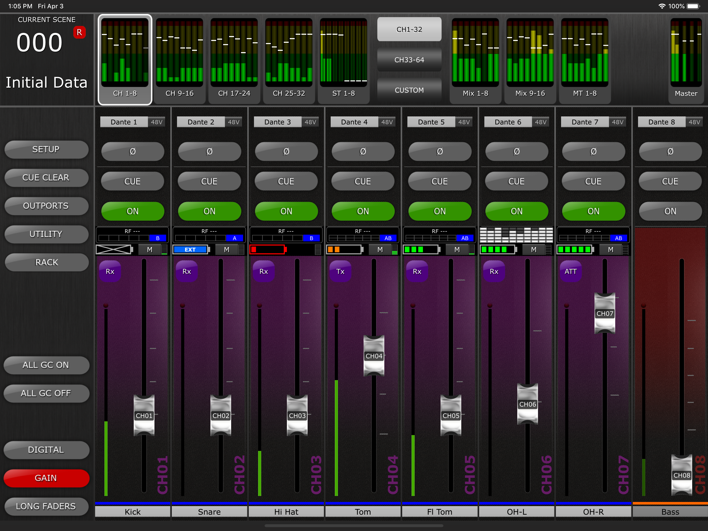Switch to the CH33-64 bank
708x531 pixels.
(409, 60)
